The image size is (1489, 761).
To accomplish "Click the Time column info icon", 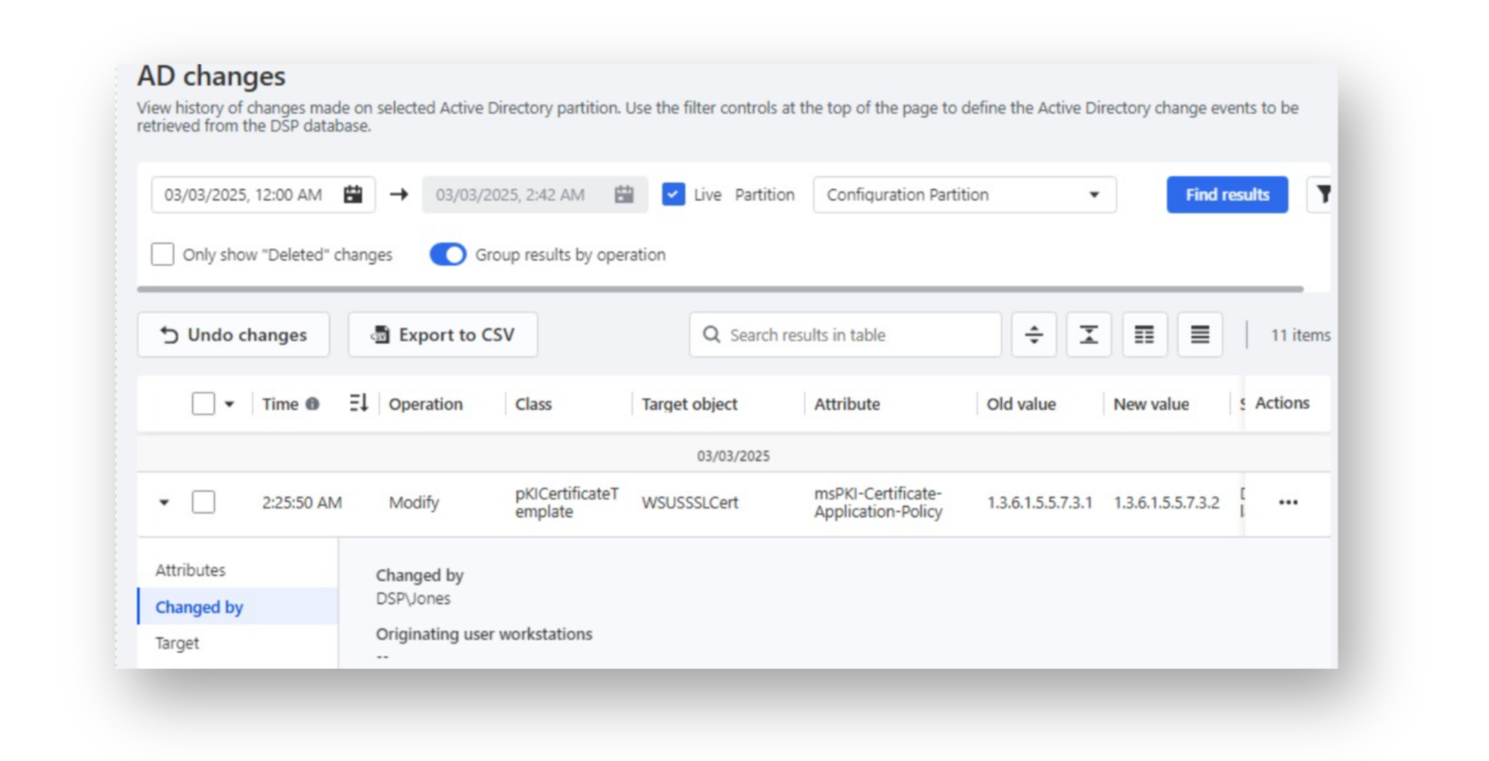I will coord(313,404).
